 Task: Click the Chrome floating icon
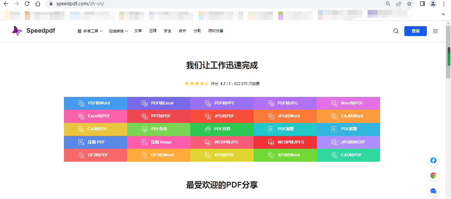click(x=433, y=176)
